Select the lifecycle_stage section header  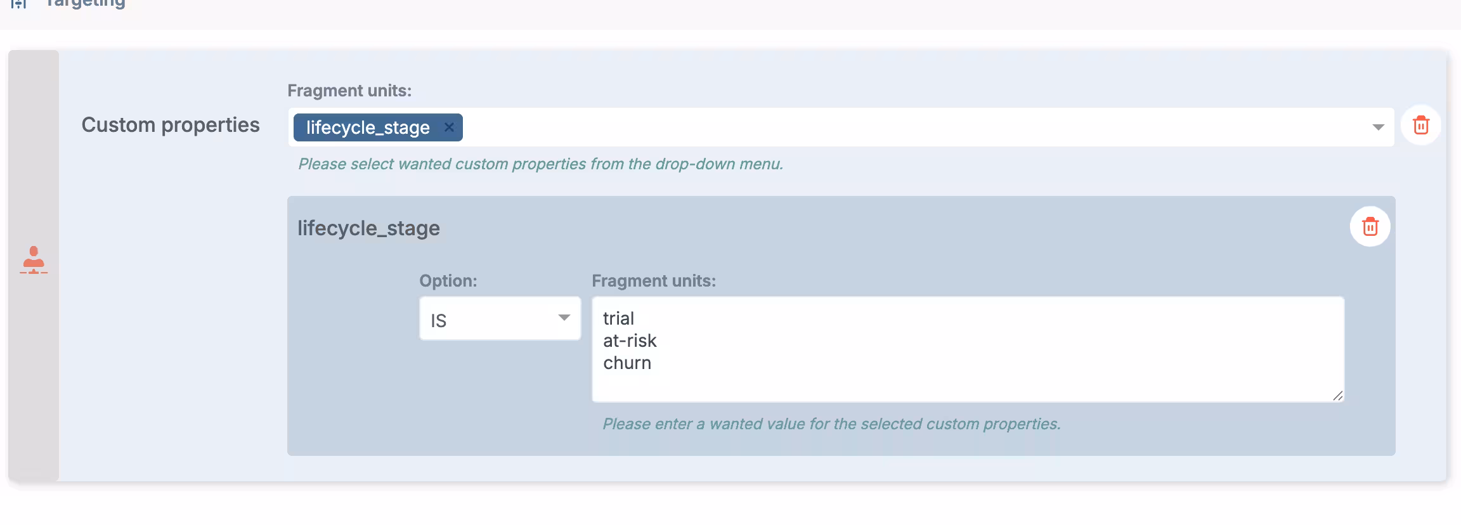tap(369, 227)
